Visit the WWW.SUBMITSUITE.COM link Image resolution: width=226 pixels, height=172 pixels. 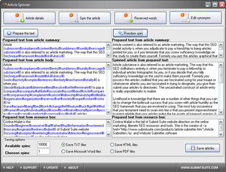coord(199,168)
